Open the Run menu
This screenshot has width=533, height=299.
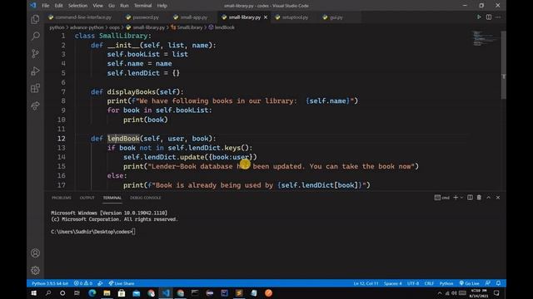(x=124, y=6)
